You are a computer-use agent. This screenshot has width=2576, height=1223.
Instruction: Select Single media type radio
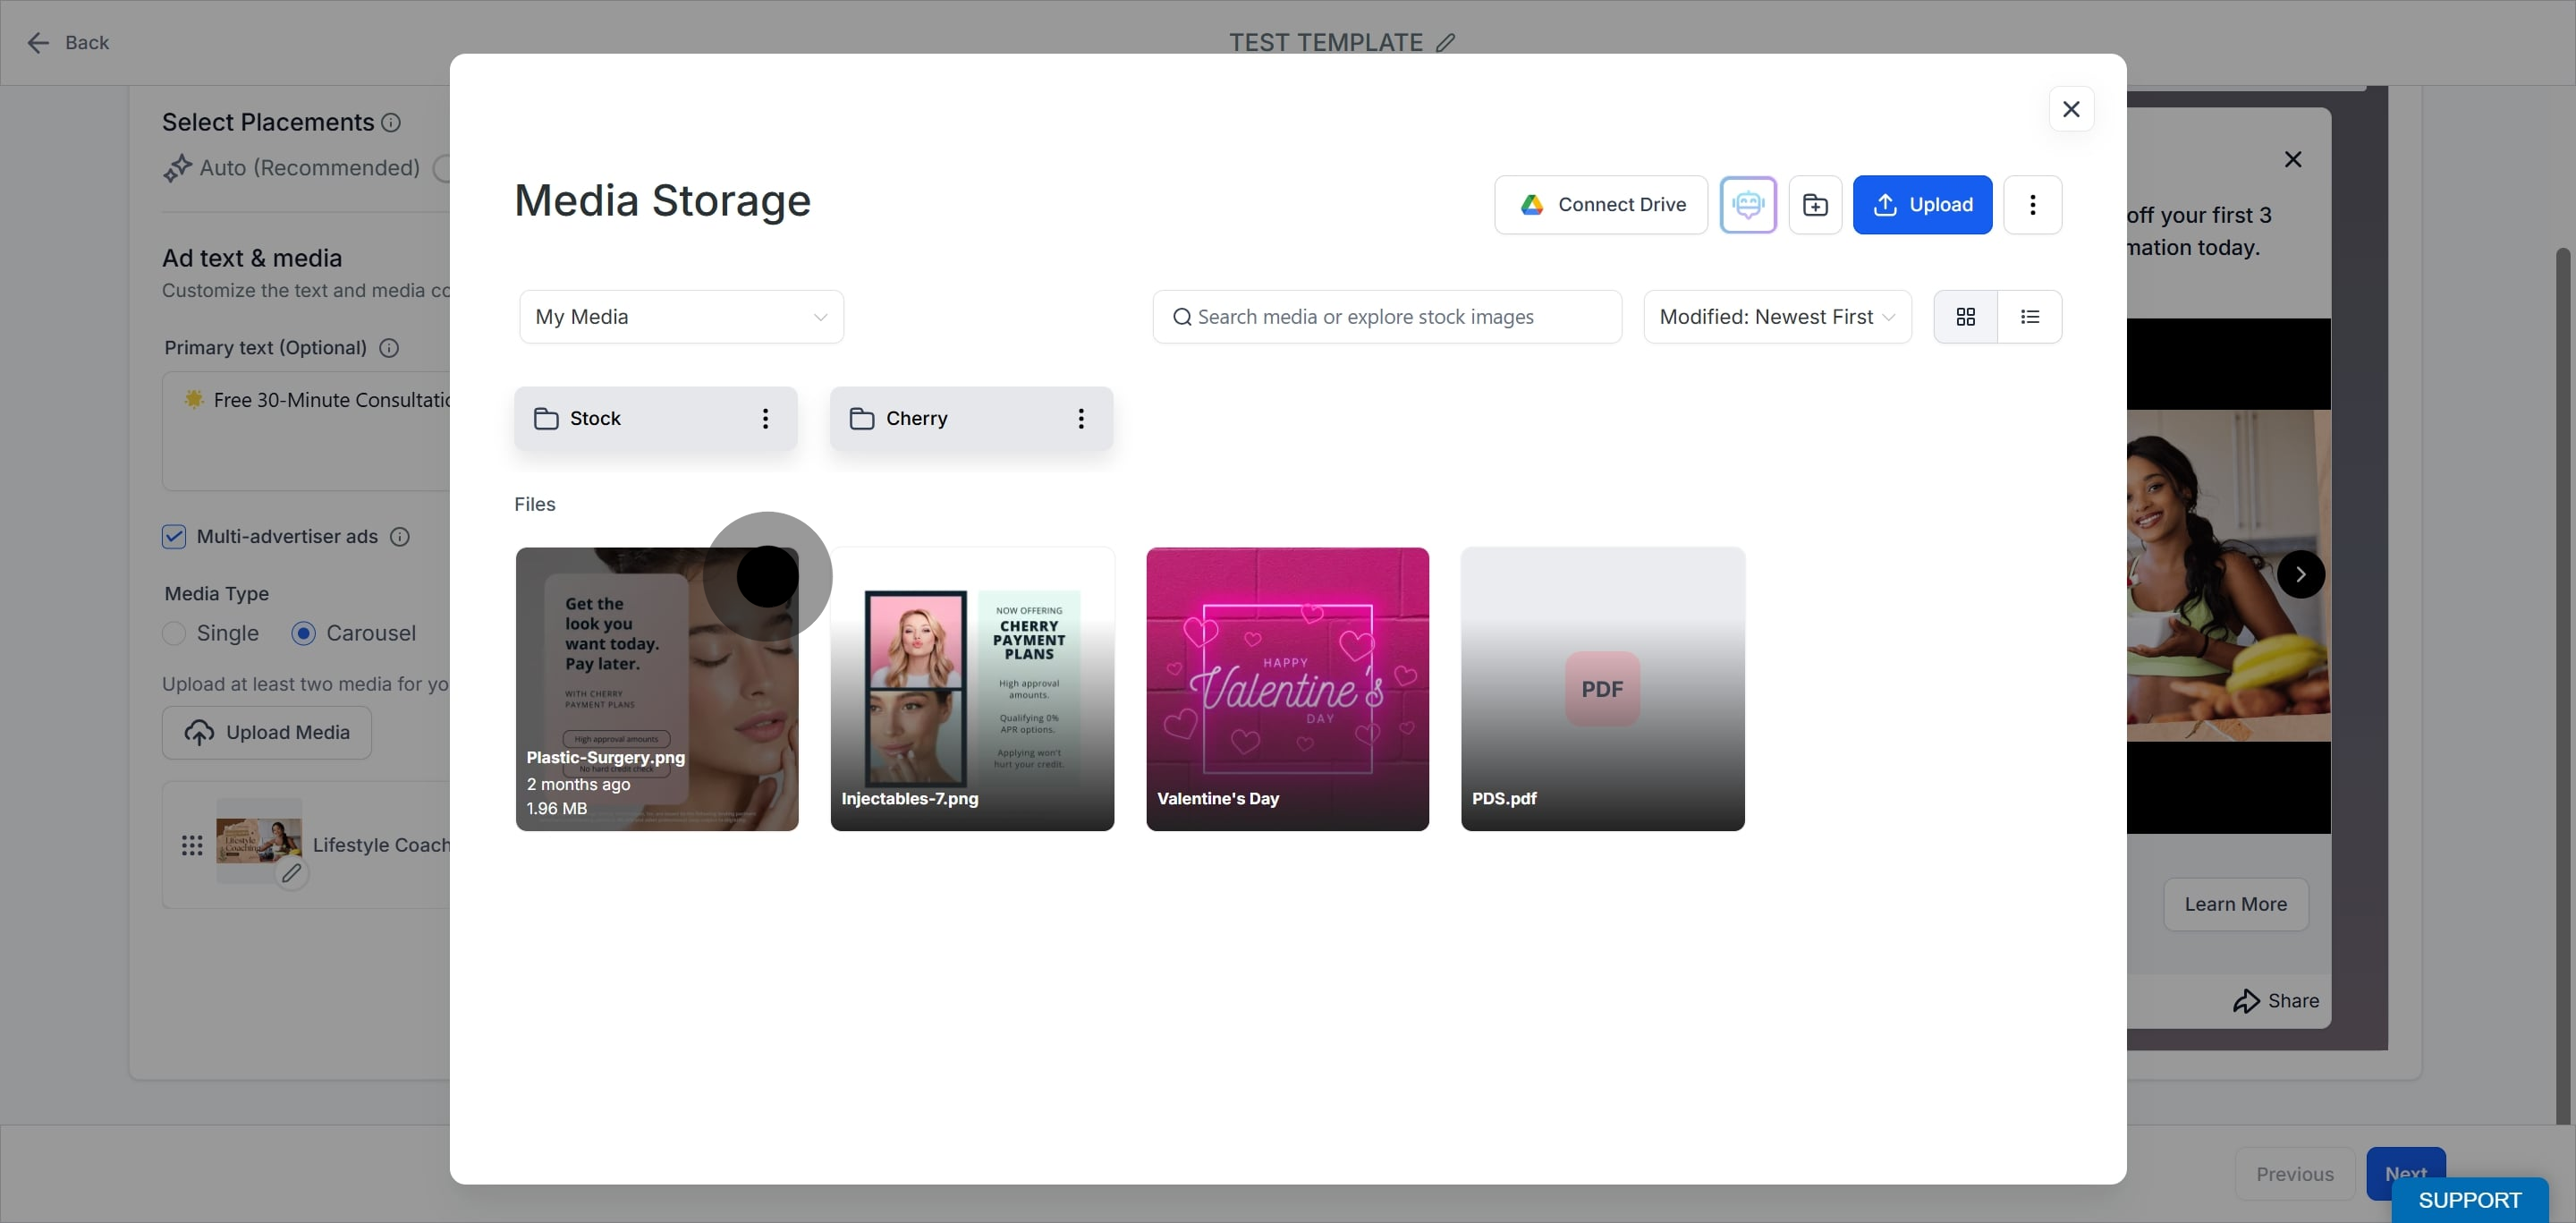click(174, 633)
